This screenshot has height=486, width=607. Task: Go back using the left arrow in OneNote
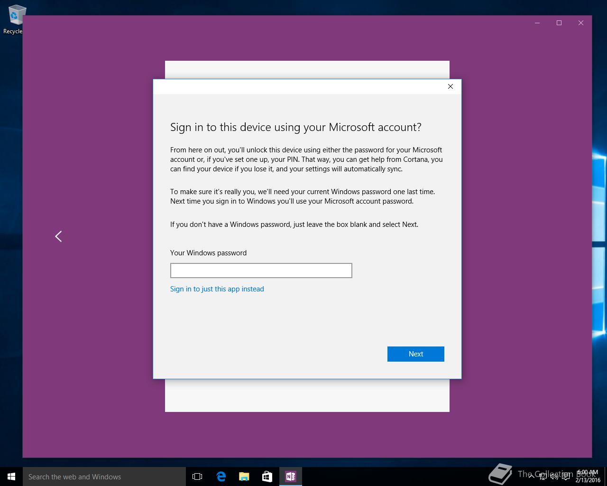tap(58, 236)
